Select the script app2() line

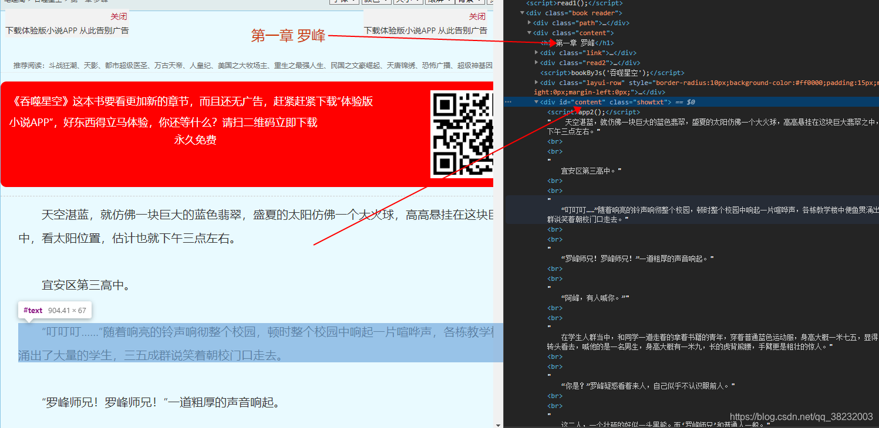coord(593,112)
